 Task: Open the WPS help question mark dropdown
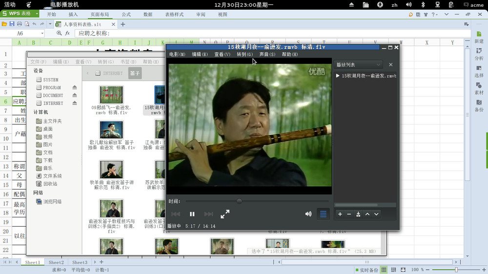[x=434, y=14]
